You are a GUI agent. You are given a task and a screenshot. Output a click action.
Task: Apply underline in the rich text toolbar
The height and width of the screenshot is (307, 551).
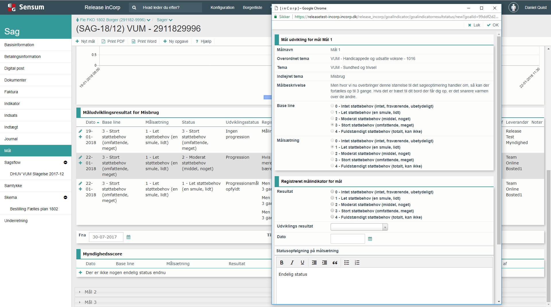302,263
